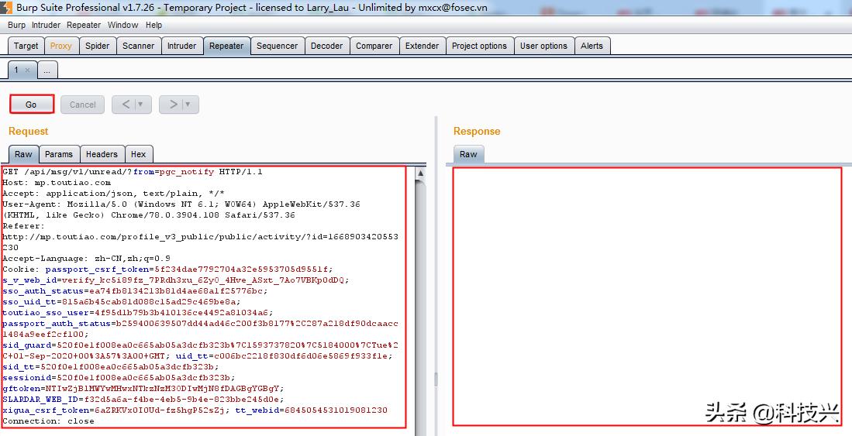
Task: Click inside the empty Response text area
Action: tap(647, 297)
